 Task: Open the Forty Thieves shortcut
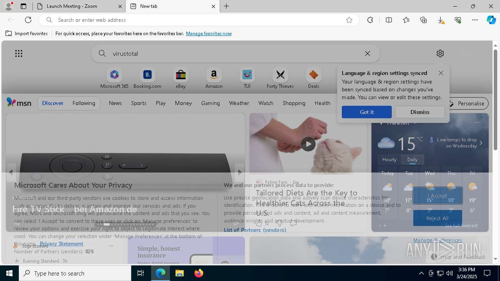pyautogui.click(x=280, y=78)
